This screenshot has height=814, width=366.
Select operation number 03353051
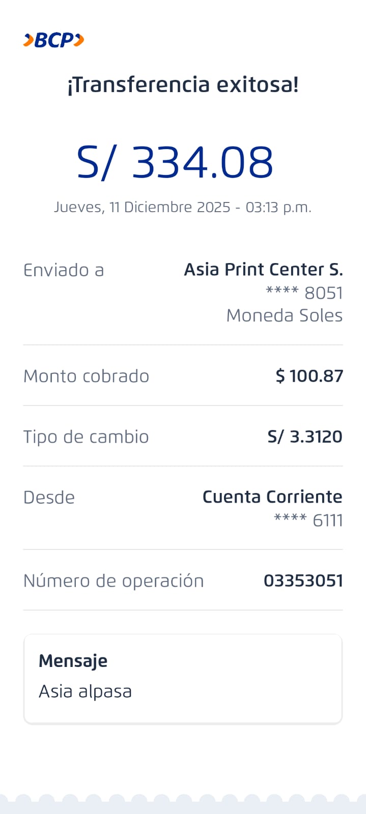(x=303, y=580)
